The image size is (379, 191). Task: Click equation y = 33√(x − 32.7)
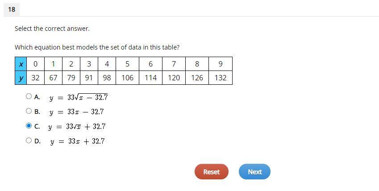pos(78,97)
